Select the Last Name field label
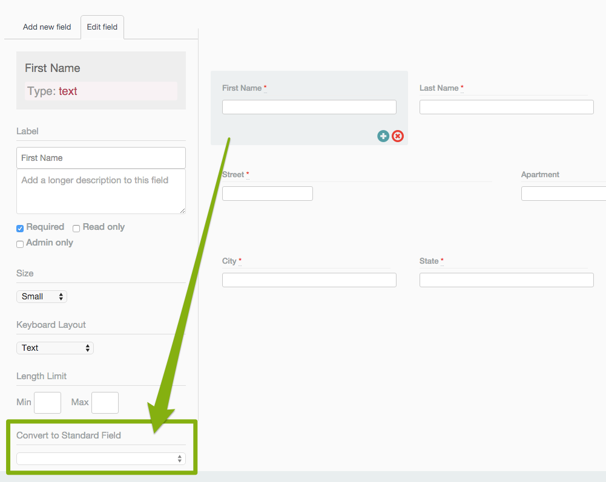606x482 pixels. point(439,88)
